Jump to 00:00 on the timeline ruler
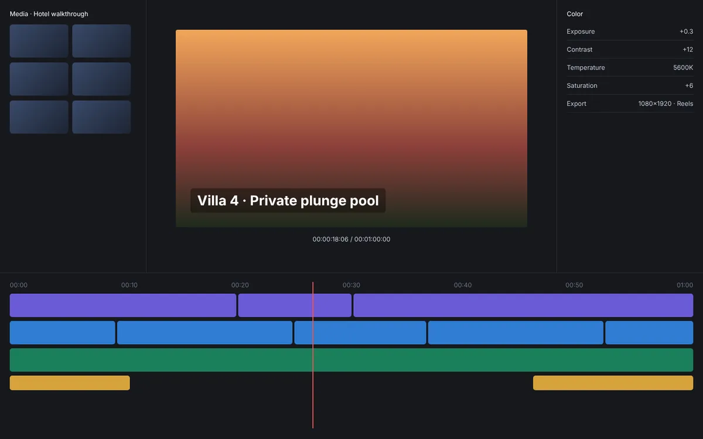This screenshot has height=439, width=703. point(19,285)
